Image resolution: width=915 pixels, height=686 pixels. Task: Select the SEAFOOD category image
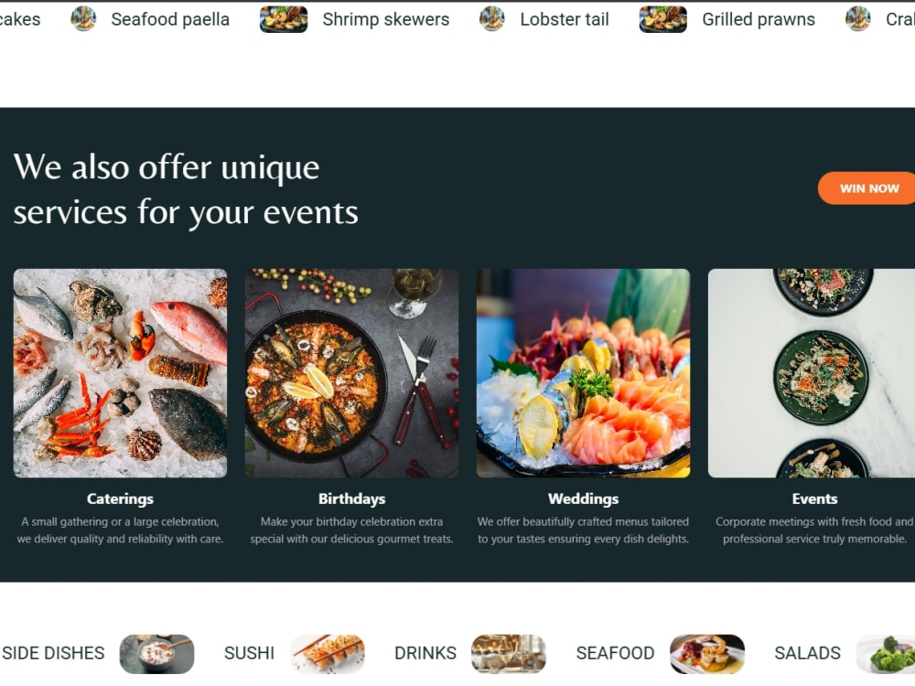coord(707,653)
